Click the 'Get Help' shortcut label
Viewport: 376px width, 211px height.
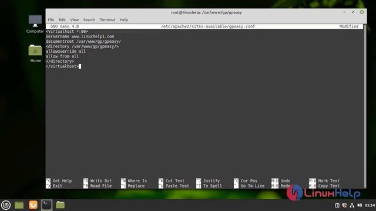pyautogui.click(x=62, y=181)
